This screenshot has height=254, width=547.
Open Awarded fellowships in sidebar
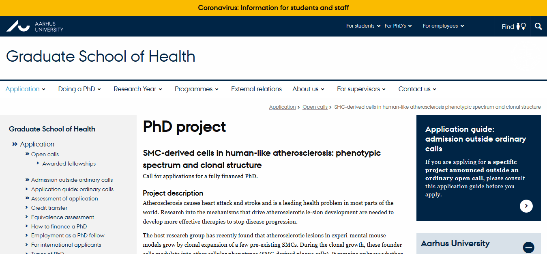[69, 164]
